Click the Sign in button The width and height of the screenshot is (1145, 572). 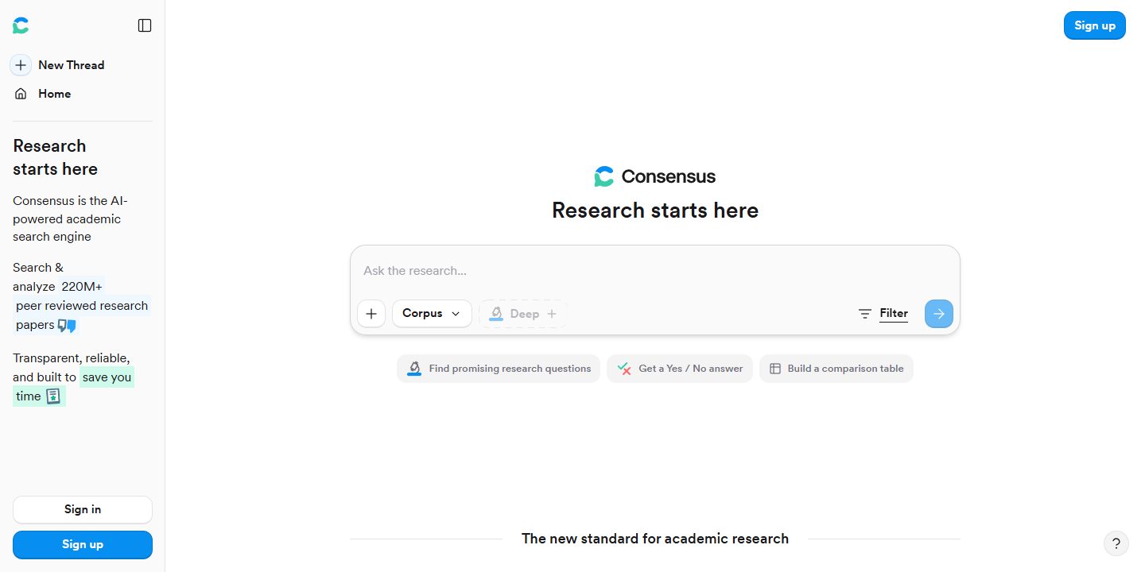coord(83,510)
